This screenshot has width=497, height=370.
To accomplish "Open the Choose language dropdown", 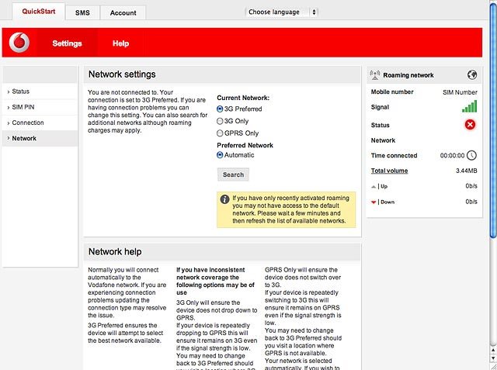I will pyautogui.click(x=281, y=12).
